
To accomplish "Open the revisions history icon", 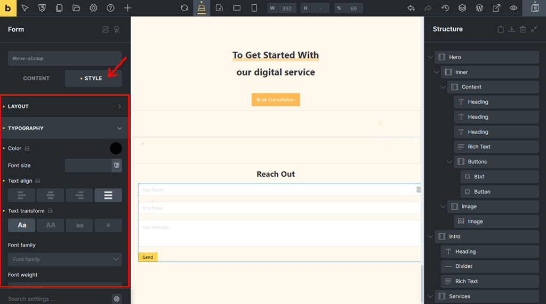I will [x=445, y=8].
